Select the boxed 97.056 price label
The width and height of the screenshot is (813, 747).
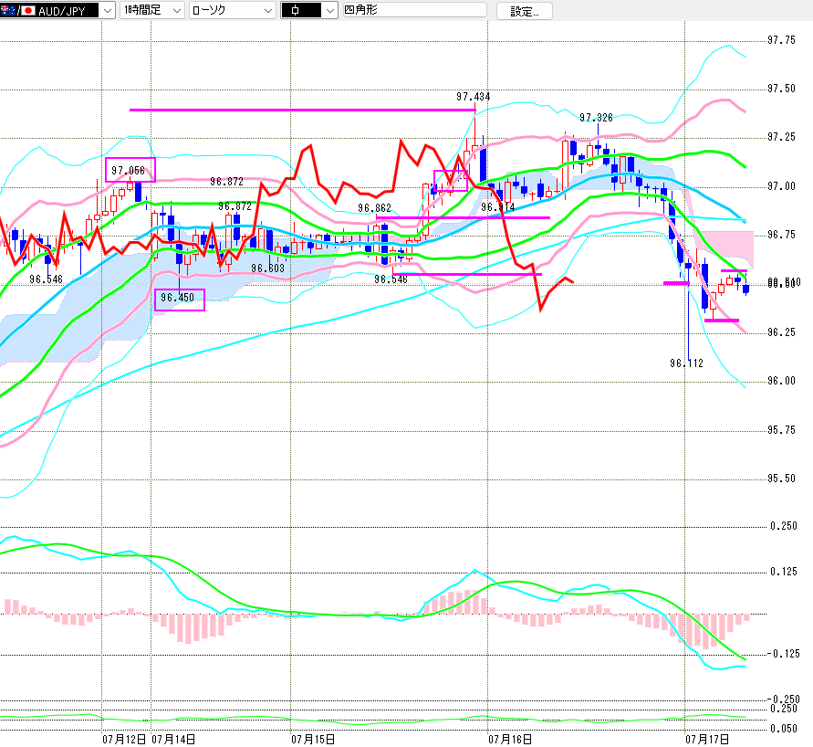point(130,170)
